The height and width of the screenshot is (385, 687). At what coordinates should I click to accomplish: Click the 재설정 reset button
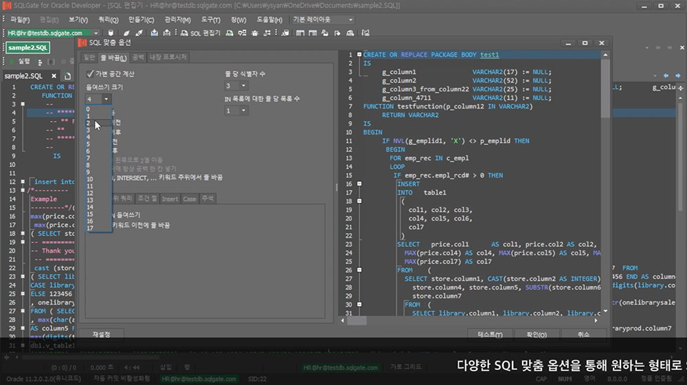click(x=101, y=334)
